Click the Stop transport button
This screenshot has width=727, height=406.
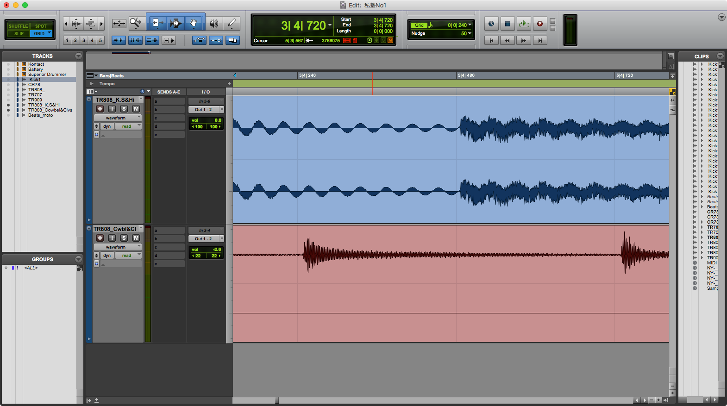click(x=508, y=24)
